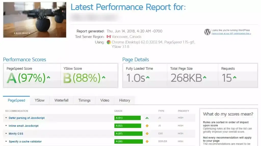The image size is (261, 146).
Task: Click the A (91) grade bar
Action: pos(127,118)
